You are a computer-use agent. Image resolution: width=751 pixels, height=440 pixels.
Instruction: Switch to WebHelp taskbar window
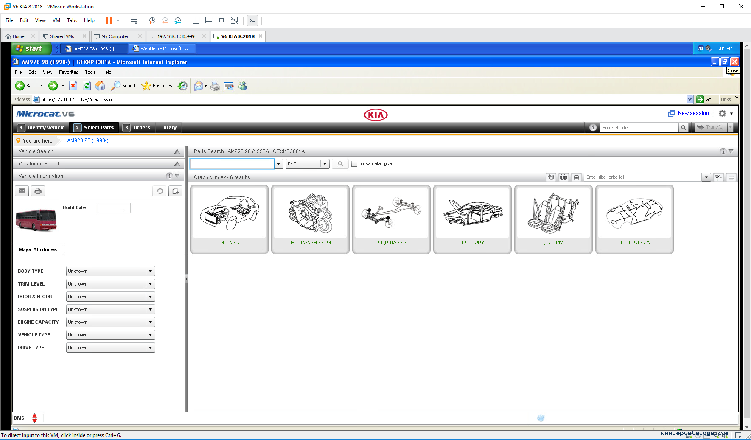click(162, 48)
